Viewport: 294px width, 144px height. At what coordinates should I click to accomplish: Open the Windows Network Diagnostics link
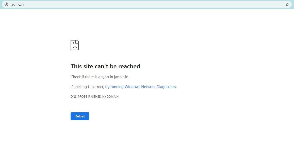click(x=141, y=87)
